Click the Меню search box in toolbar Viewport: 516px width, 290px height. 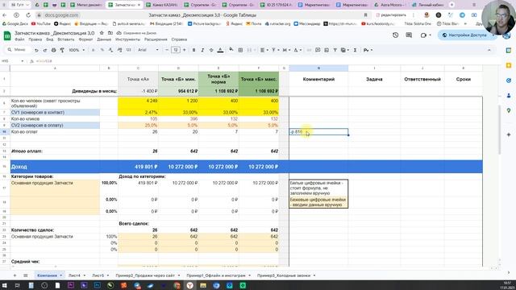19,50
